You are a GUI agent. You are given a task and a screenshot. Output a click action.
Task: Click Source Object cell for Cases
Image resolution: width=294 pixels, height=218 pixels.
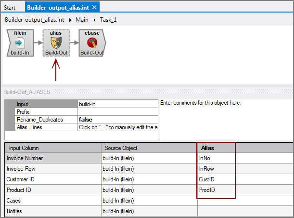[x=149, y=200]
